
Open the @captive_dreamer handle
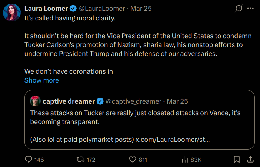[133, 101]
